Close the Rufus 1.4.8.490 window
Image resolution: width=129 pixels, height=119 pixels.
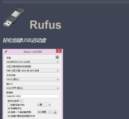pyautogui.click(x=59, y=51)
